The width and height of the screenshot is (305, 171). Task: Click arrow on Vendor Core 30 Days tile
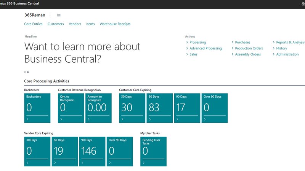(x=27, y=163)
